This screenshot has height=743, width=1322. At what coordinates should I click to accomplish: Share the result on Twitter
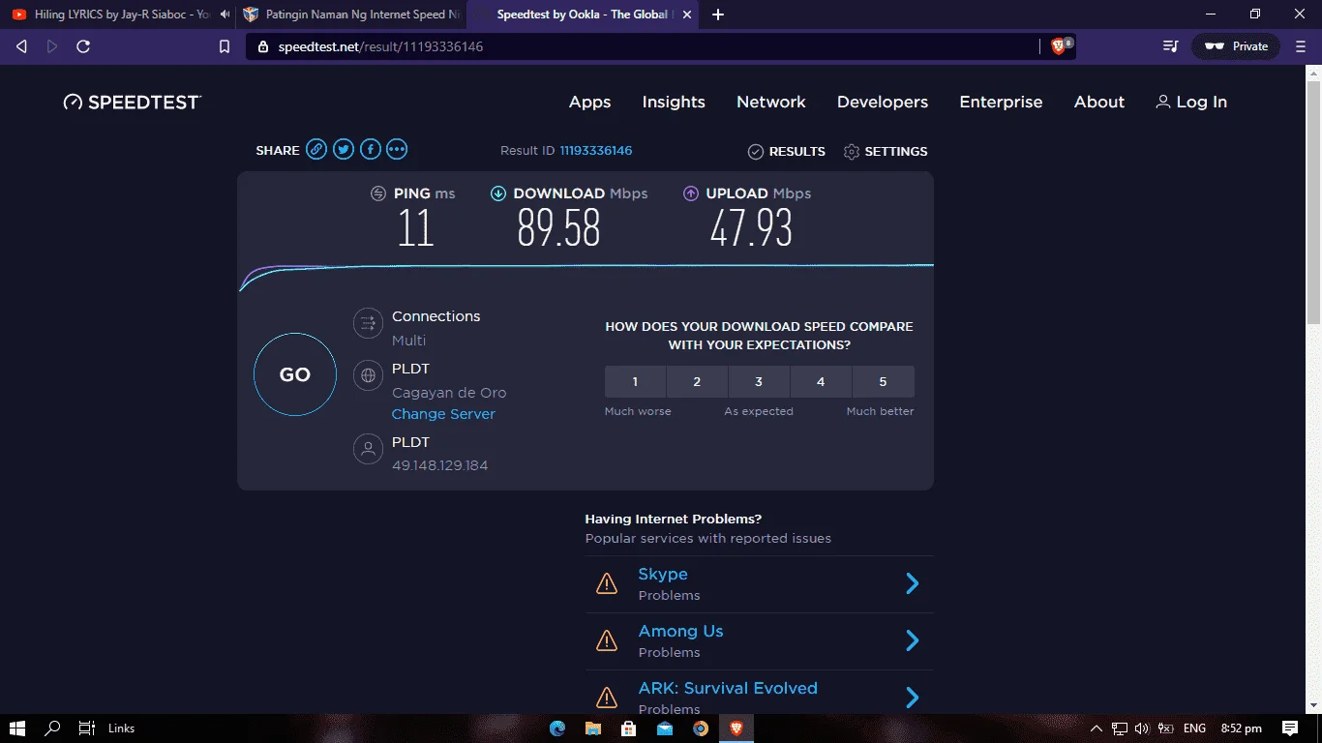344,149
